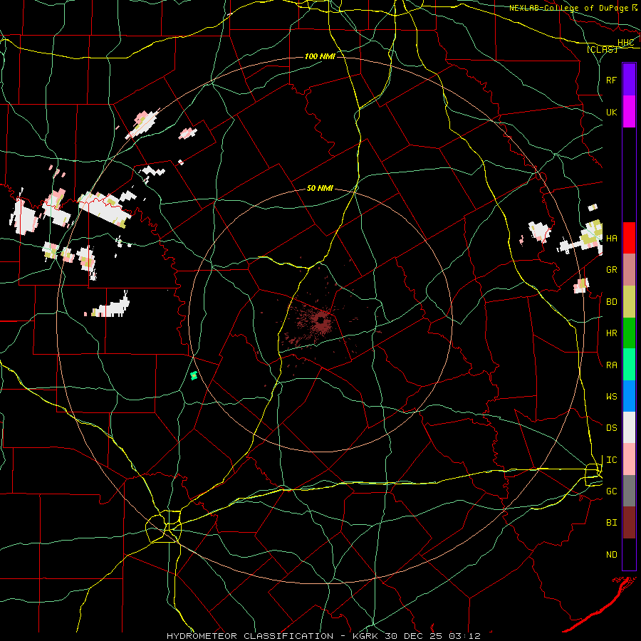Select the red HA hail color swatch
Screen dimensions: 641x641
pyautogui.click(x=629, y=238)
